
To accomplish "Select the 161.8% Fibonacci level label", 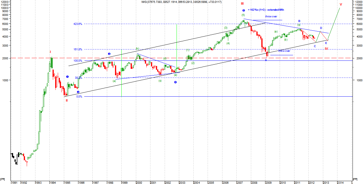I will coord(78,49).
